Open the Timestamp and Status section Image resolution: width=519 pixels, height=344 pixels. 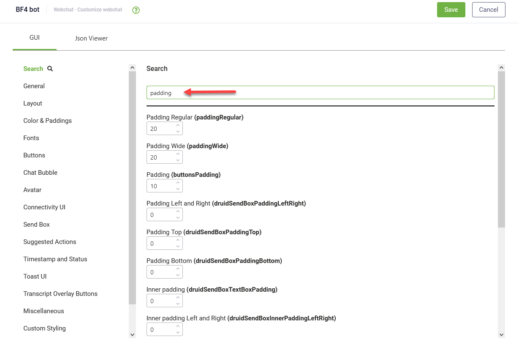[55, 259]
